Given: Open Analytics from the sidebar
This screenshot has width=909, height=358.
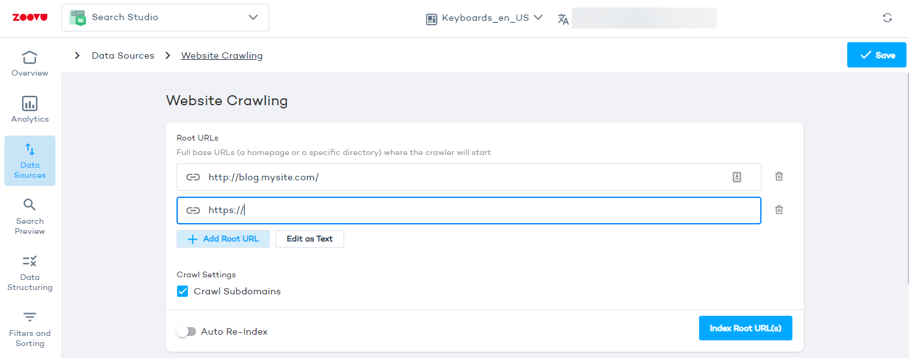Looking at the screenshot, I should 30,110.
